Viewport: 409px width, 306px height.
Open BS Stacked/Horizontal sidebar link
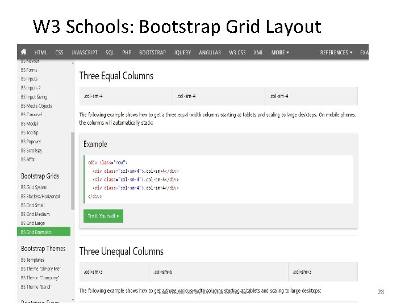(40, 197)
